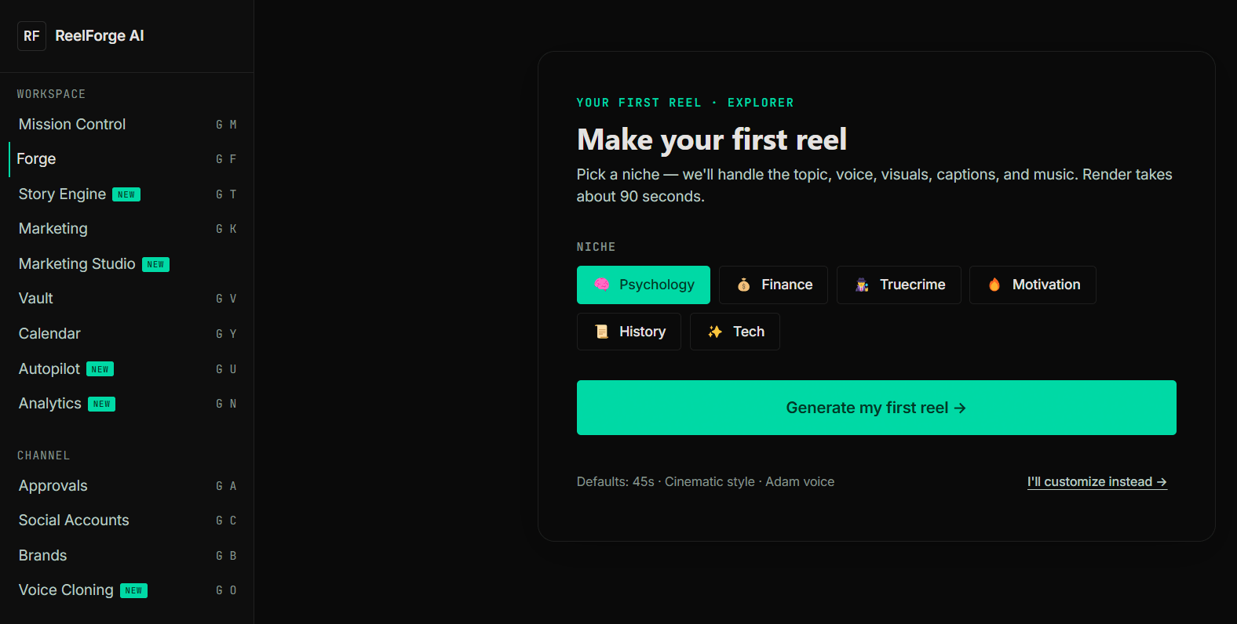
Task: Click the NEW badge beside Story Engine
Action: [x=126, y=194]
